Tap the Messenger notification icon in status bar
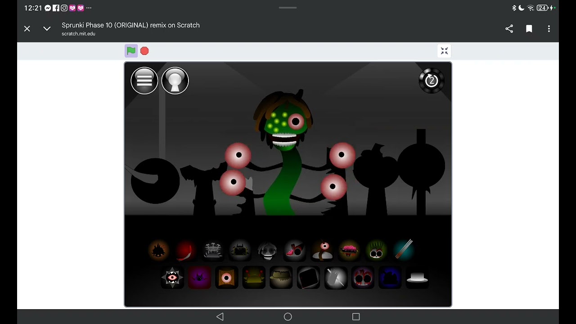Screen dimensions: 576x324 click(48, 8)
